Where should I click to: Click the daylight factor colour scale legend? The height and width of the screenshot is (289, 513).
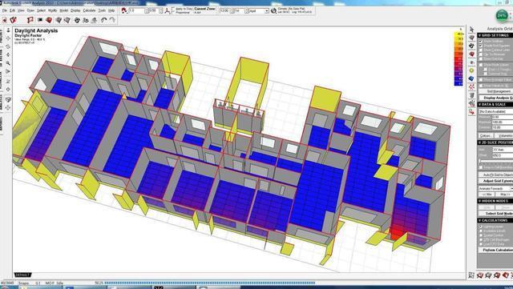(x=458, y=59)
